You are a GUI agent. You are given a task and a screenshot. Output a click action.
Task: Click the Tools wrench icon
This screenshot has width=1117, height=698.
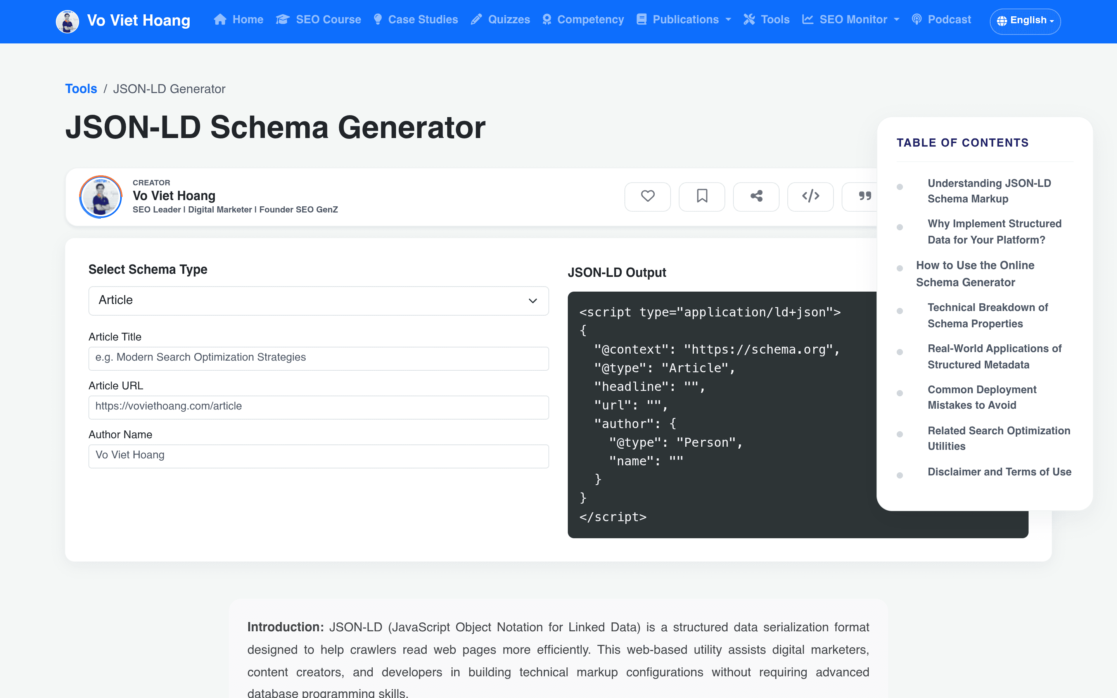tap(749, 19)
